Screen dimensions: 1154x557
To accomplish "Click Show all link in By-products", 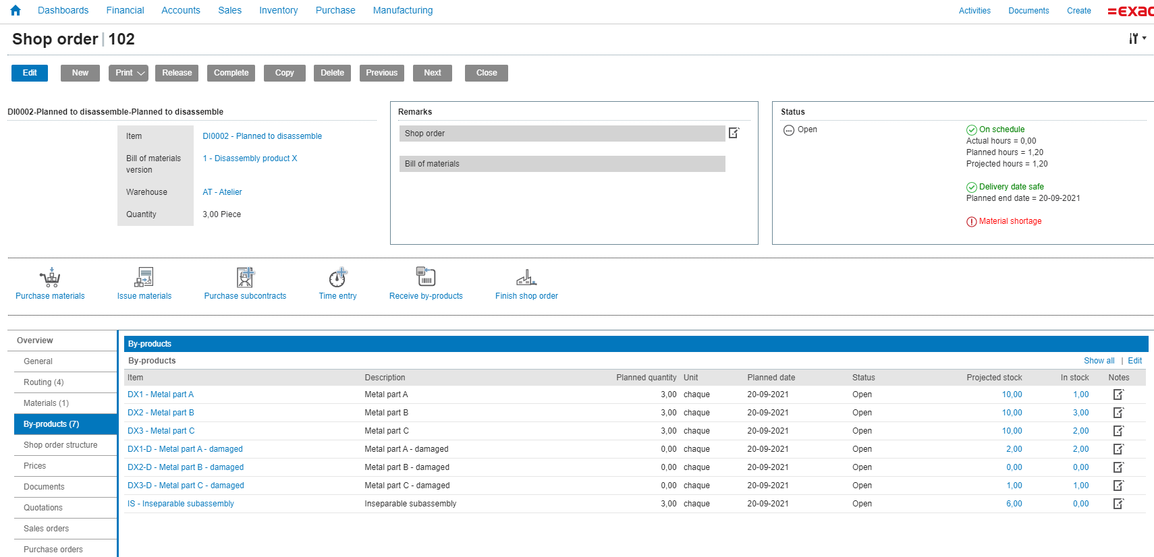I will pyautogui.click(x=1099, y=361).
